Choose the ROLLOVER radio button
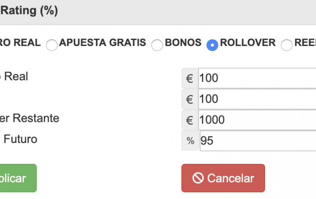The image size is (316, 199). coord(212,45)
